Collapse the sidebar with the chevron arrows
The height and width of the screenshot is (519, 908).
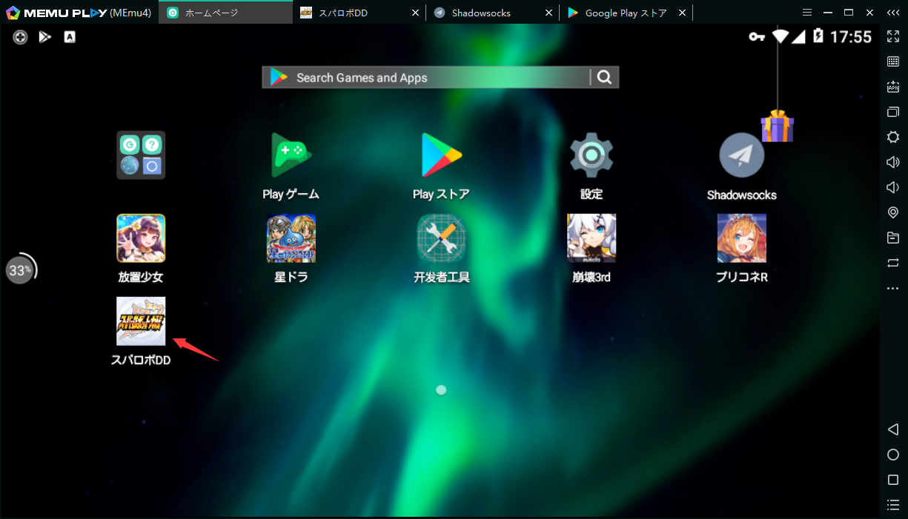(892, 12)
